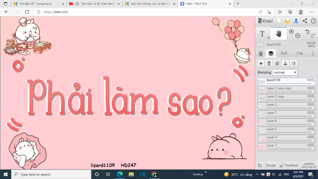Open the help question mark icon

click(313, 21)
